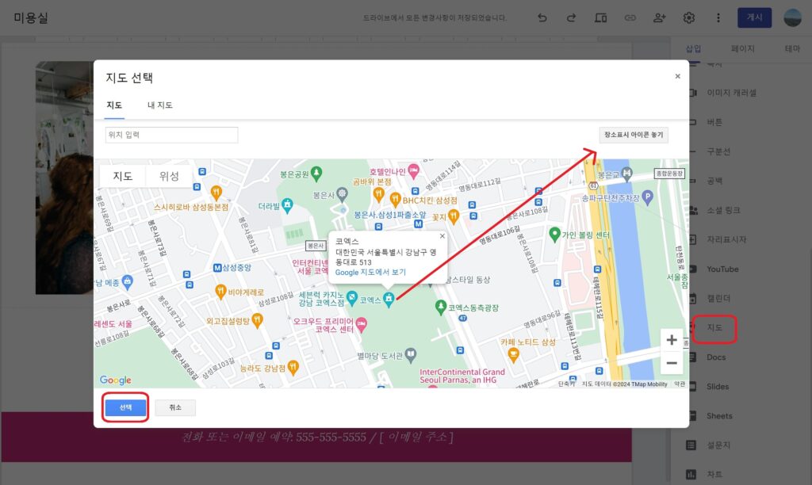812x485 pixels.
Task: Click the 취소 cancel button
Action: point(175,407)
